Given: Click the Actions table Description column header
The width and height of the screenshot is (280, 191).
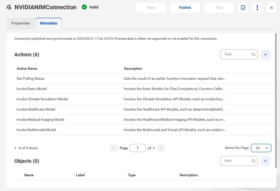Looking at the screenshot, I should click(133, 68).
